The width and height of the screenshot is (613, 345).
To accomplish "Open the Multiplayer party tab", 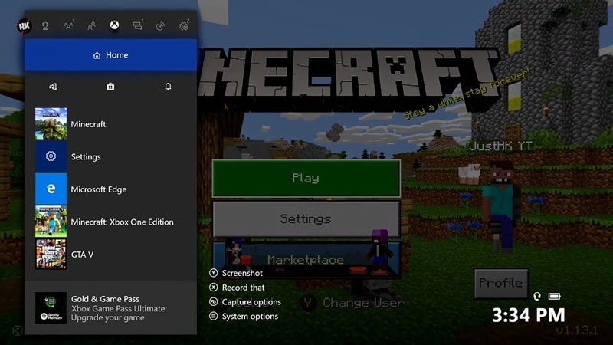I will click(69, 26).
